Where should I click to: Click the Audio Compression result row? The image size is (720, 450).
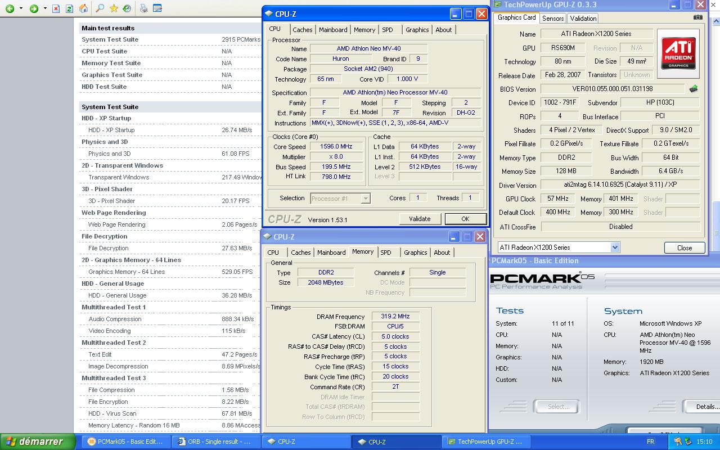[170, 319]
